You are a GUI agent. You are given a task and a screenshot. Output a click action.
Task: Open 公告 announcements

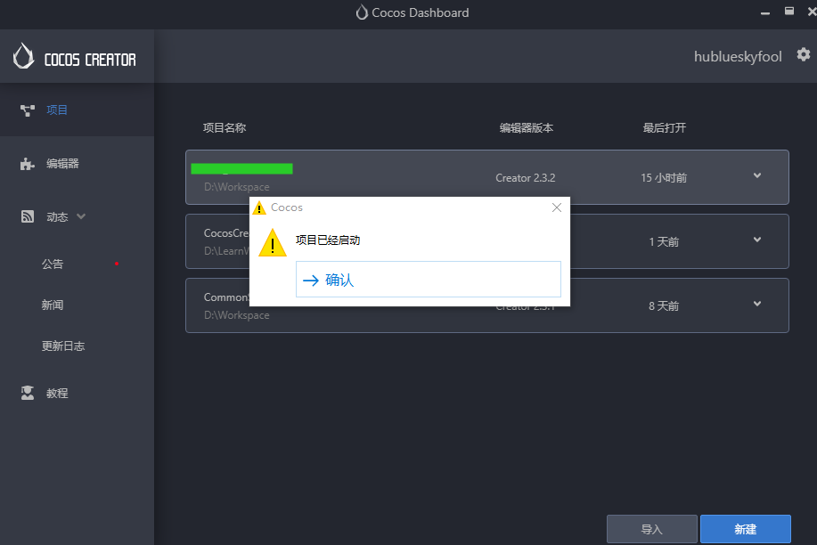click(53, 264)
